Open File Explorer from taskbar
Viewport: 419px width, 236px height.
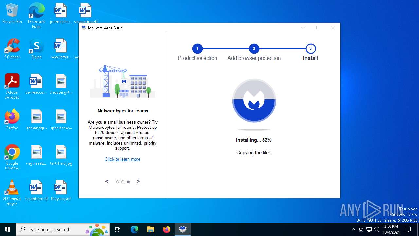(x=150, y=229)
